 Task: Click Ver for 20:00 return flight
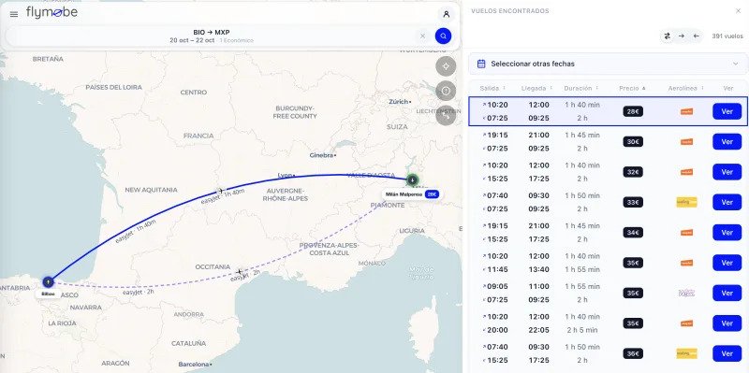(727, 323)
